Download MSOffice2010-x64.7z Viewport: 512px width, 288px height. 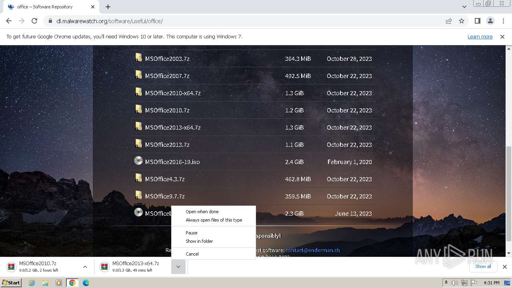pyautogui.click(x=173, y=93)
